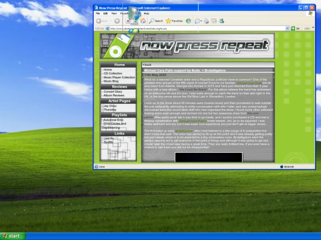The height and width of the screenshot is (240, 321).
Task: Open Concert Diary under Reviews
Action: point(113,92)
